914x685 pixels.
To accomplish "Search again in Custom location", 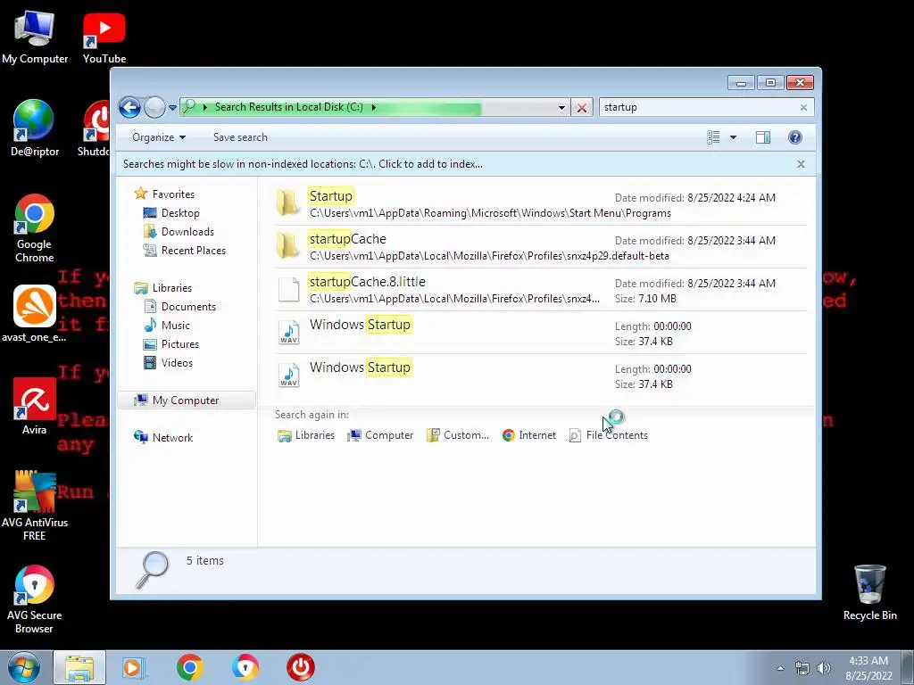I will click(x=458, y=435).
